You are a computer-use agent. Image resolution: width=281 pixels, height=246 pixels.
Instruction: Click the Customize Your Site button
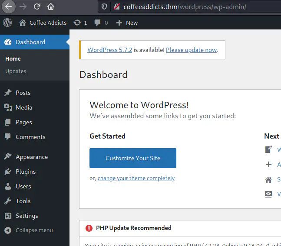(133, 158)
